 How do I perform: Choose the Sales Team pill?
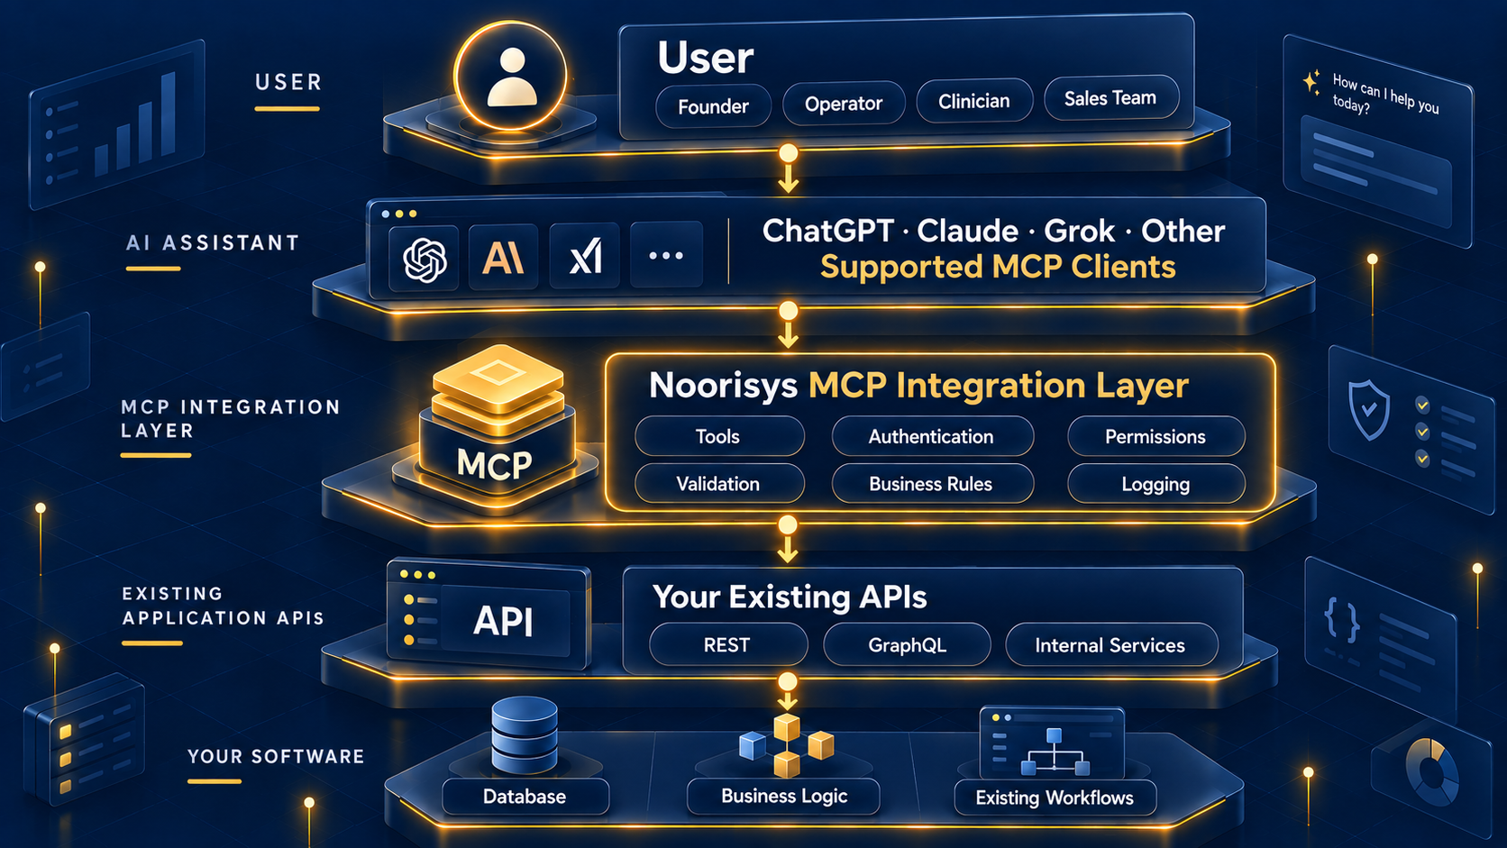click(1110, 97)
